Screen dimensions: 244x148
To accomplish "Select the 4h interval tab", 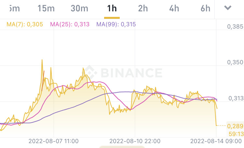I will (x=174, y=8).
